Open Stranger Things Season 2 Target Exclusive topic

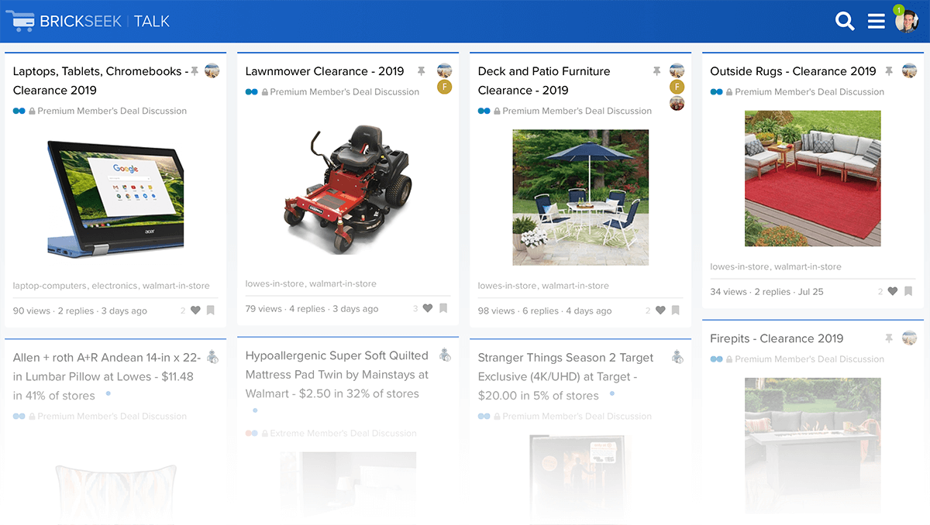click(566, 376)
